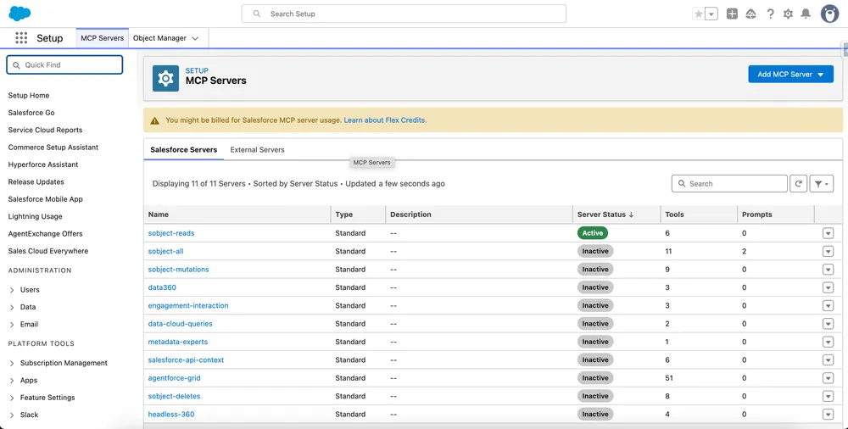
Task: Expand the Feature Settings section
Action: click(x=12, y=398)
